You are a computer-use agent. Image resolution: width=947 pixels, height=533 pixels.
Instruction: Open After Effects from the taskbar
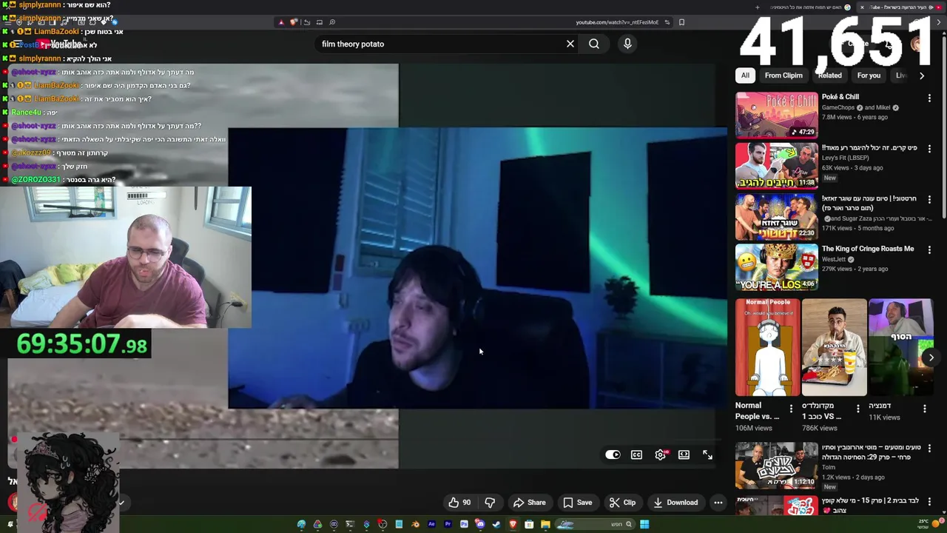(431, 525)
